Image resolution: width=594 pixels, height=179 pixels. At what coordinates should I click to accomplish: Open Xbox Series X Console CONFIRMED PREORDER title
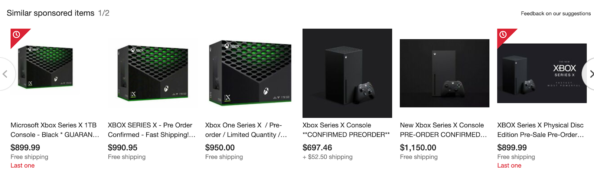pos(346,130)
